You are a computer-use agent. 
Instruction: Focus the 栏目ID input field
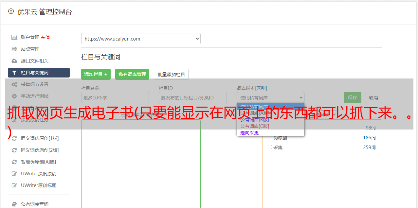click(x=193, y=97)
